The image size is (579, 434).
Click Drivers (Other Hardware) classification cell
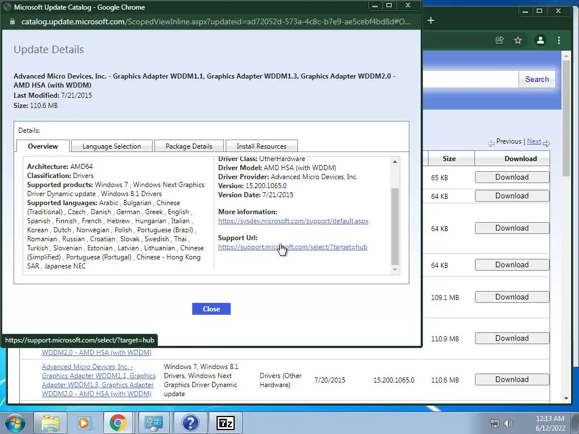[280, 380]
